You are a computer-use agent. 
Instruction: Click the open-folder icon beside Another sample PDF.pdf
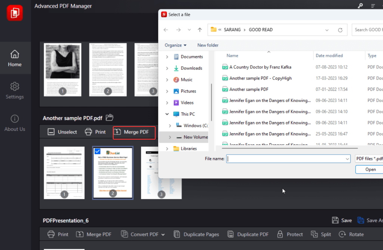pyautogui.click(x=109, y=118)
